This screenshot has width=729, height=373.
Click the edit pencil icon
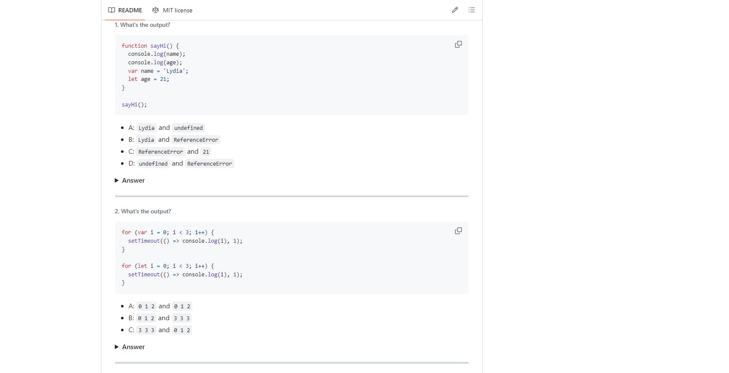[x=455, y=10]
